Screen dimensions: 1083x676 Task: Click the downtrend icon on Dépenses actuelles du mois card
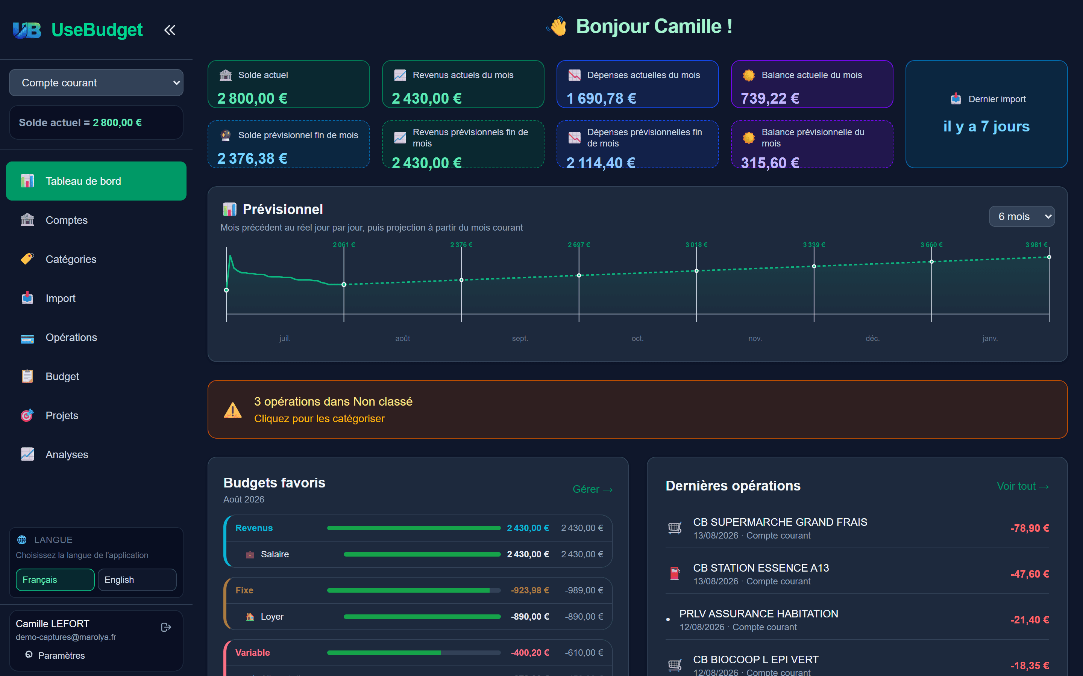click(x=575, y=75)
